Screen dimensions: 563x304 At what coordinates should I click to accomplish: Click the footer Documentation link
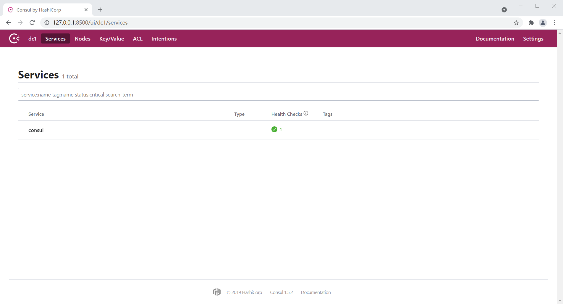coord(316,292)
